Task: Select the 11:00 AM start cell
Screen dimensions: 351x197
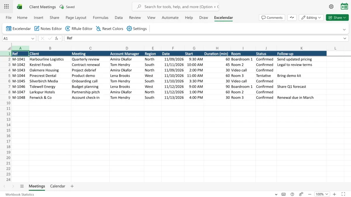Action: (194, 76)
